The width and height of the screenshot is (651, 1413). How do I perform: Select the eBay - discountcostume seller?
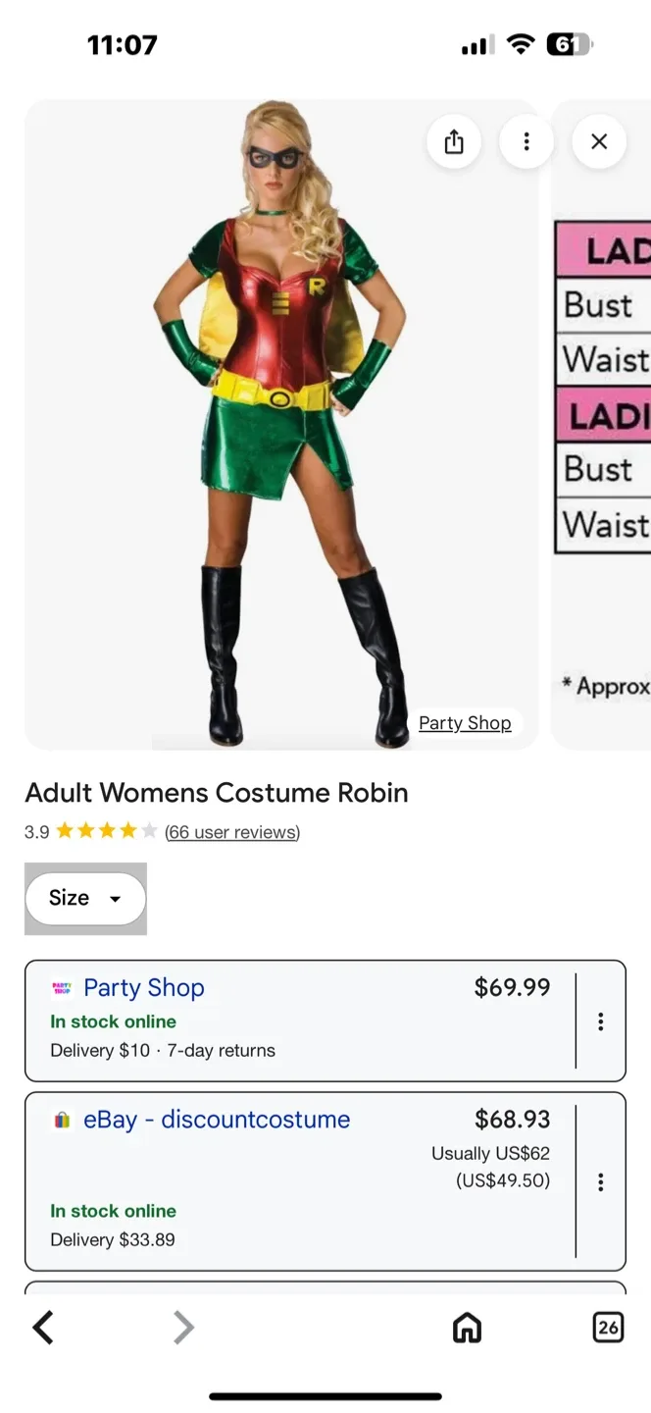click(216, 1120)
